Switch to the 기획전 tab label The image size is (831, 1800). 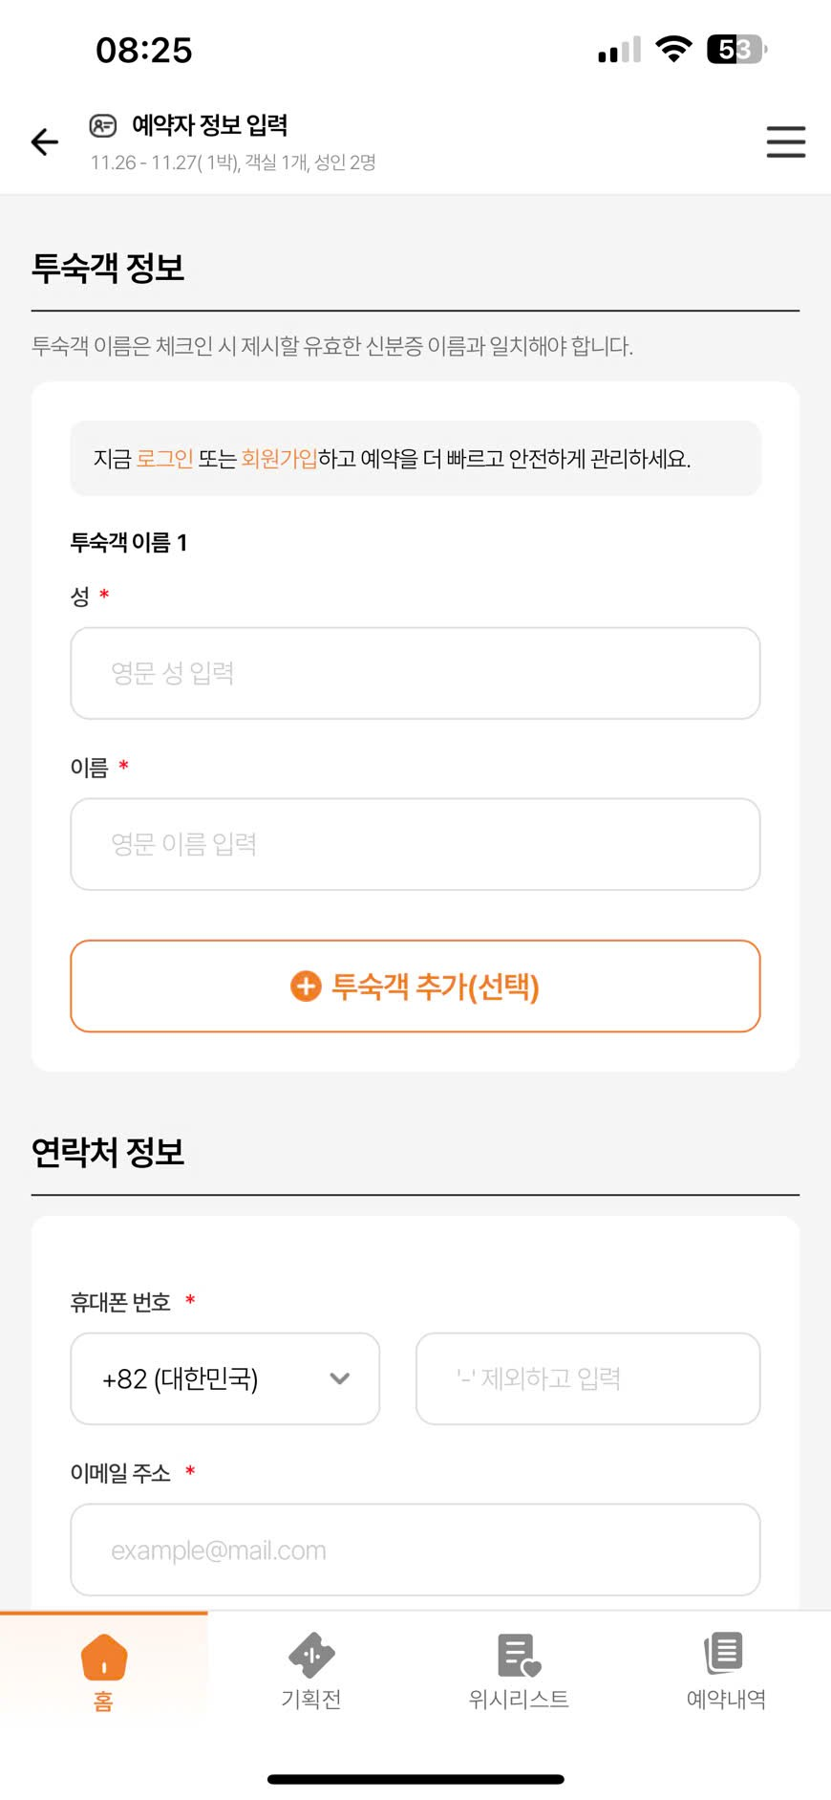pos(311,1699)
